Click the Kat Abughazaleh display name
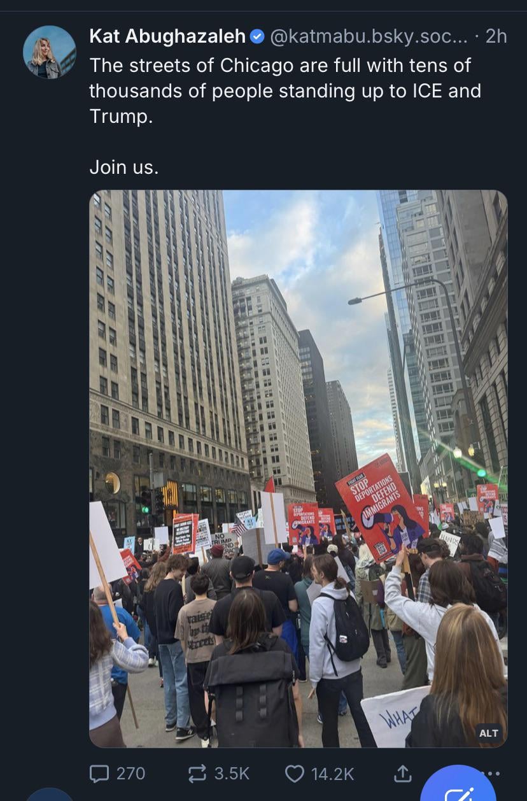Viewport: 527px width, 801px height. tap(167, 36)
